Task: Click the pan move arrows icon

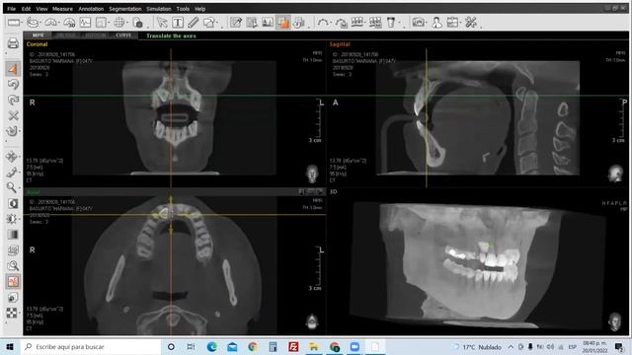Action: point(12,157)
